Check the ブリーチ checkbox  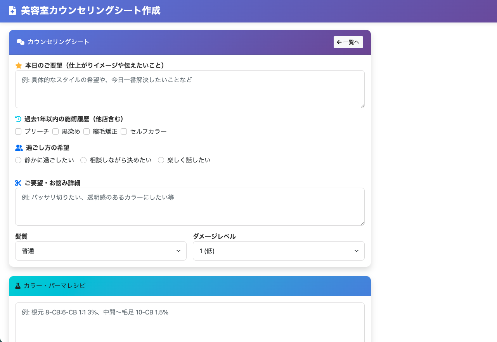(18, 131)
